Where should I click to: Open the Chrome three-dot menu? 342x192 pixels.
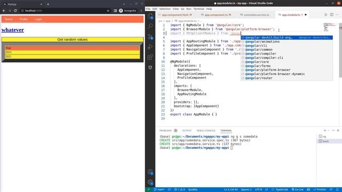point(141,11)
